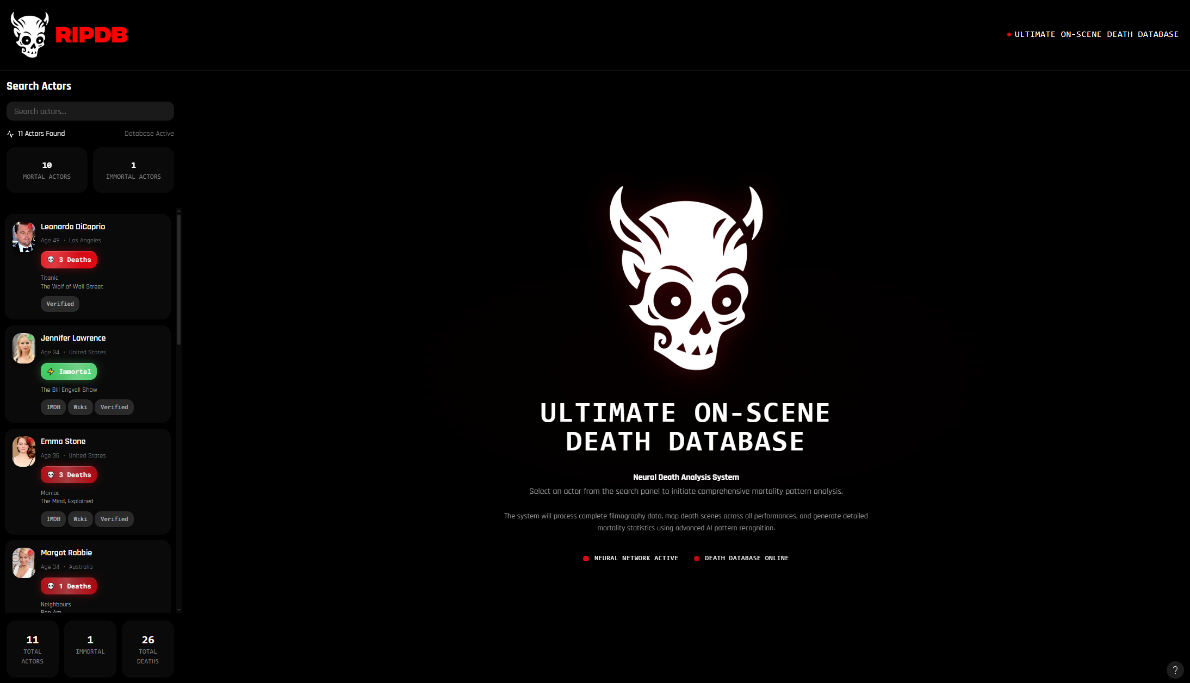
Task: Select the Margot Robbie actor name
Action: [x=66, y=553]
